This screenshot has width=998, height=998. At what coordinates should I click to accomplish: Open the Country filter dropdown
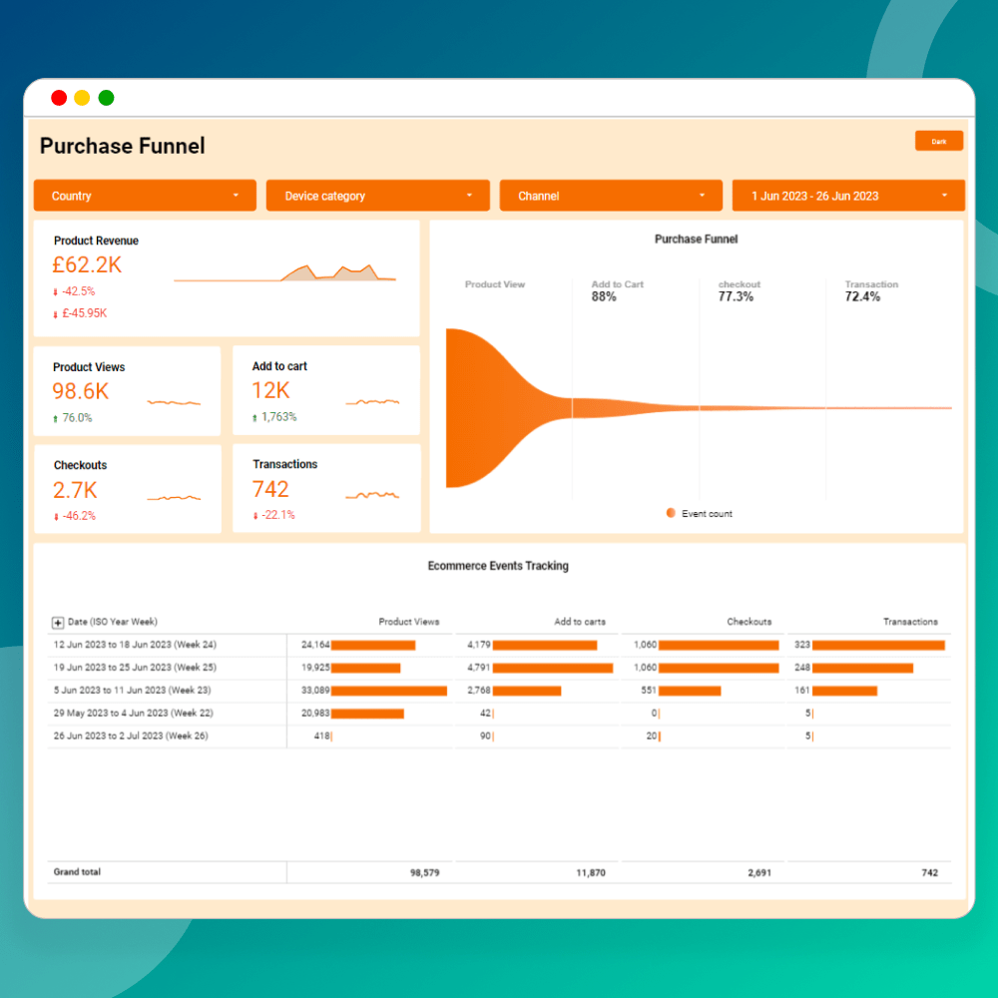[x=145, y=196]
